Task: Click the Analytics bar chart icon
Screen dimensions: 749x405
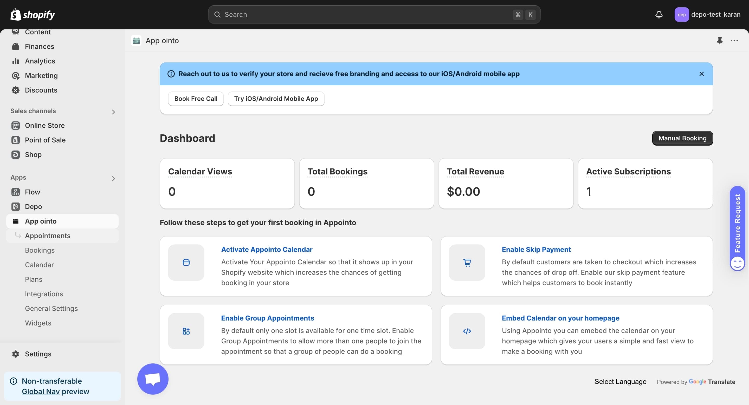Action: 16,61
